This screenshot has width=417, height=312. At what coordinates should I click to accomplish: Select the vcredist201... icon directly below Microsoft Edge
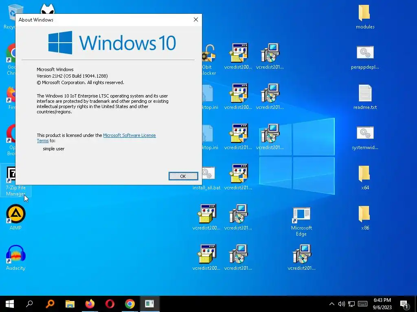click(x=302, y=257)
